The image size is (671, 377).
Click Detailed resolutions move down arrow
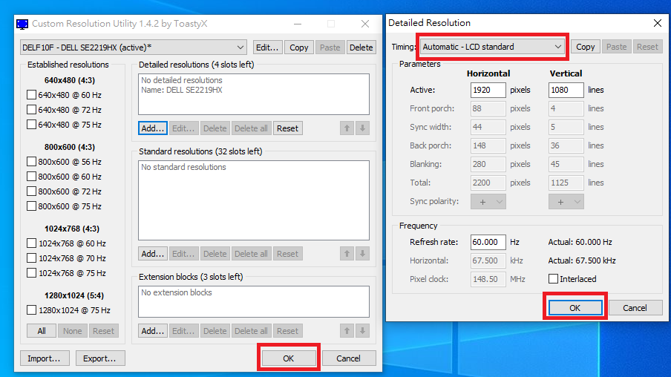point(362,128)
